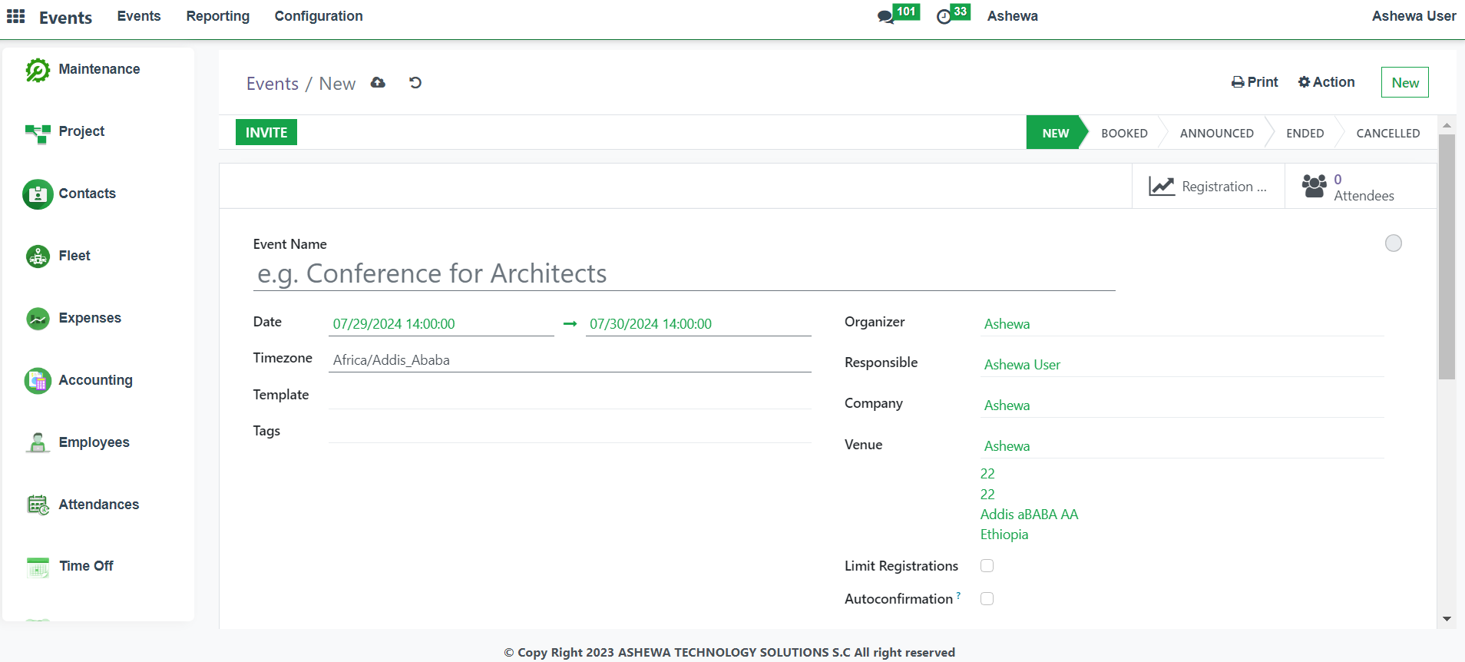Open the Configuration menu

(319, 16)
